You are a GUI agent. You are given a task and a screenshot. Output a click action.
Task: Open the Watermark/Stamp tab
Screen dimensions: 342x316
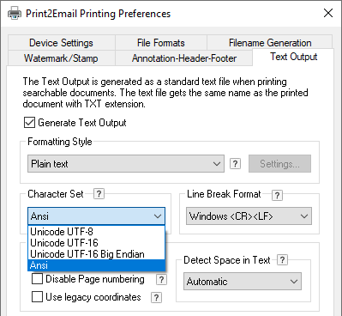click(61, 58)
